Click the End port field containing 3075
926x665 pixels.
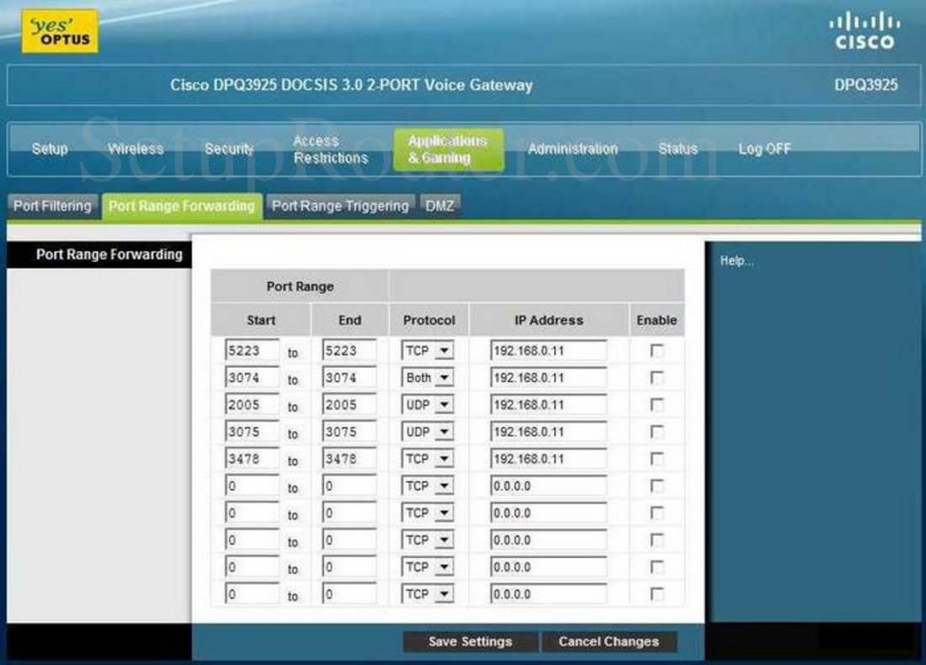click(x=349, y=432)
